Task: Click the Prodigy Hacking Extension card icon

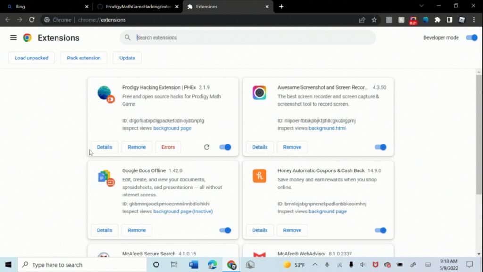Action: point(105,94)
